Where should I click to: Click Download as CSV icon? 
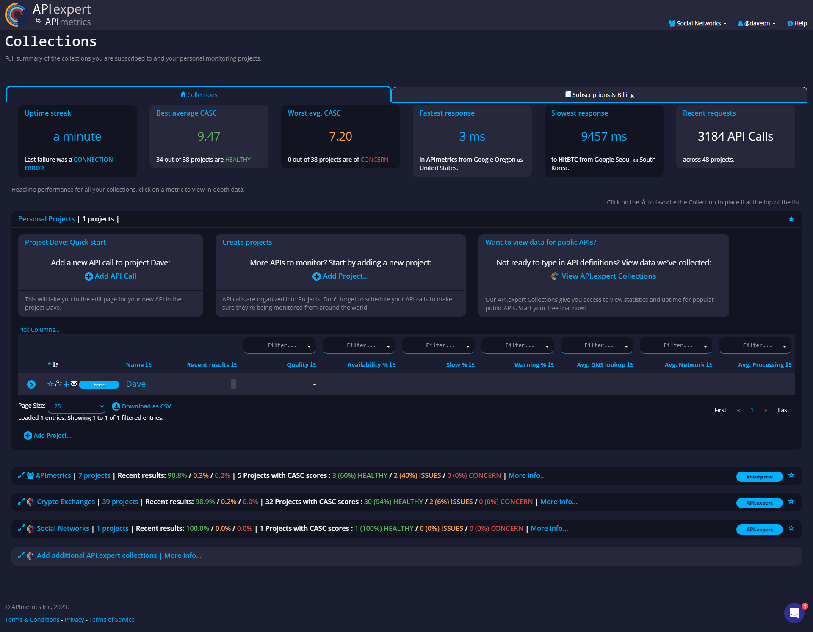[x=116, y=406]
